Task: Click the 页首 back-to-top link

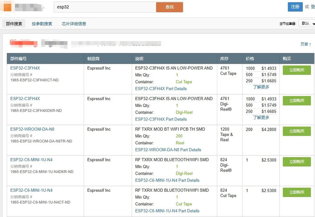Action: [x=306, y=44]
